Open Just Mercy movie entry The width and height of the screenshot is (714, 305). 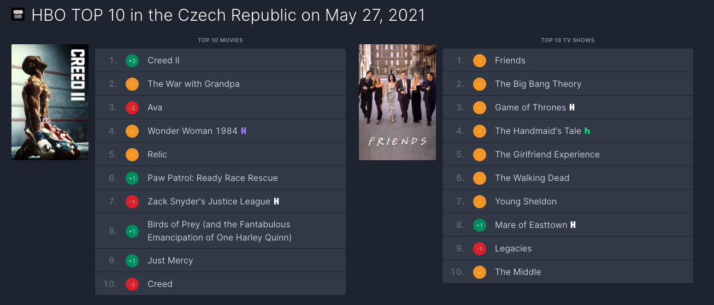(x=170, y=261)
